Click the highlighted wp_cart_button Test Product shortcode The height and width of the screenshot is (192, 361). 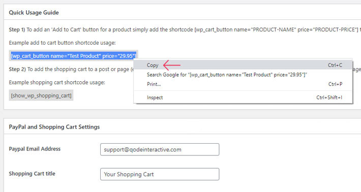(x=73, y=56)
